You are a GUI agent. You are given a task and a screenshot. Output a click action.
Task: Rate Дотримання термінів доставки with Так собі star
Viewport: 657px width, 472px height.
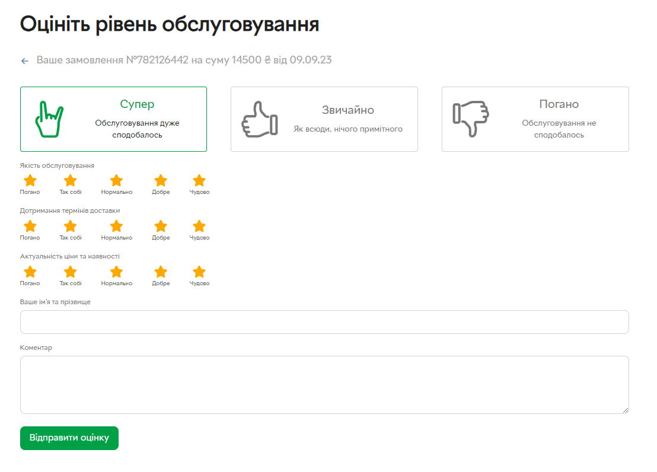coord(71,227)
